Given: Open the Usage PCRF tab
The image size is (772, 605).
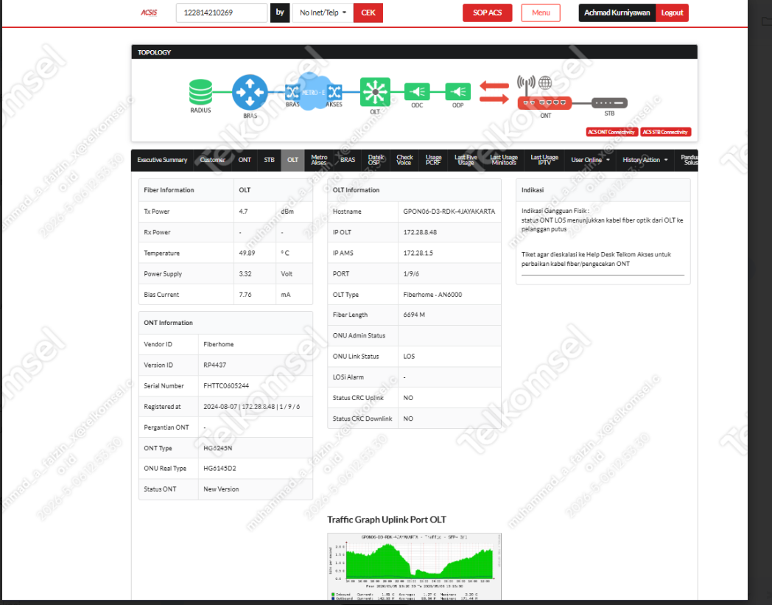Looking at the screenshot, I should tap(433, 160).
